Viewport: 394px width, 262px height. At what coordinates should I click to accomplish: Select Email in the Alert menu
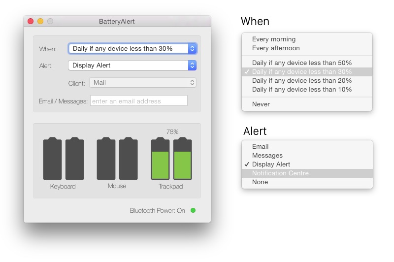pyautogui.click(x=307, y=146)
